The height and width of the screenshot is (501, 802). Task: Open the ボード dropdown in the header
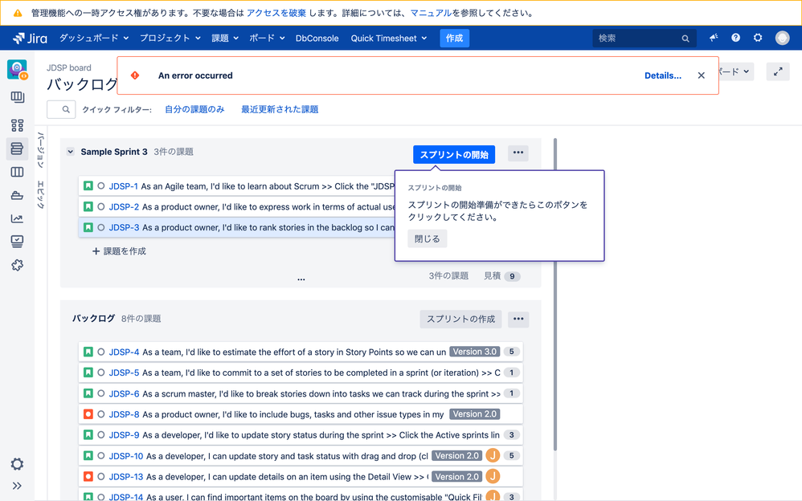point(267,39)
